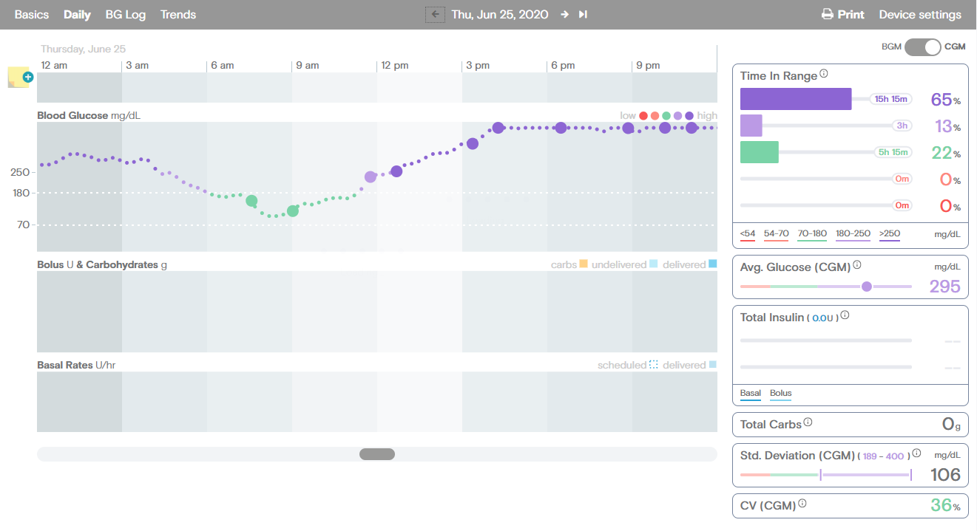Jump to most recent day icon

pyautogui.click(x=583, y=14)
